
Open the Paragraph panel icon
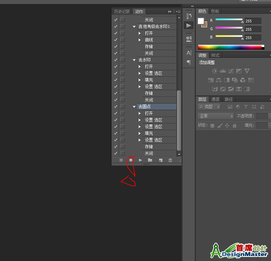click(189, 62)
